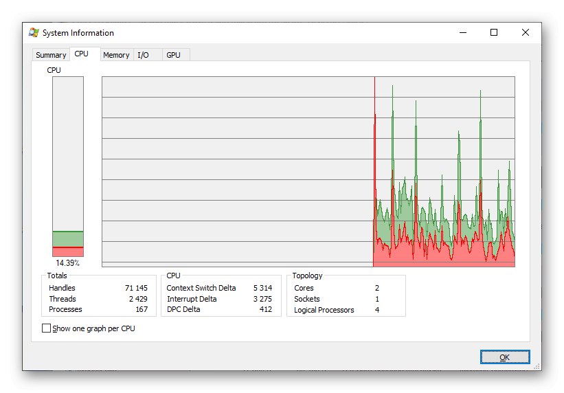Select the CPU tab
Viewport: 564px width, 393px height.
click(x=82, y=54)
